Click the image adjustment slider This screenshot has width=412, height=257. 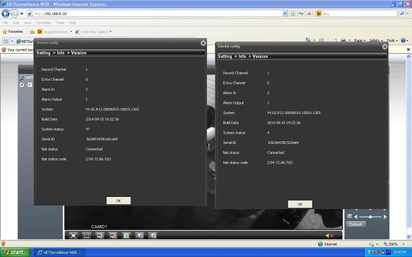click(370, 217)
